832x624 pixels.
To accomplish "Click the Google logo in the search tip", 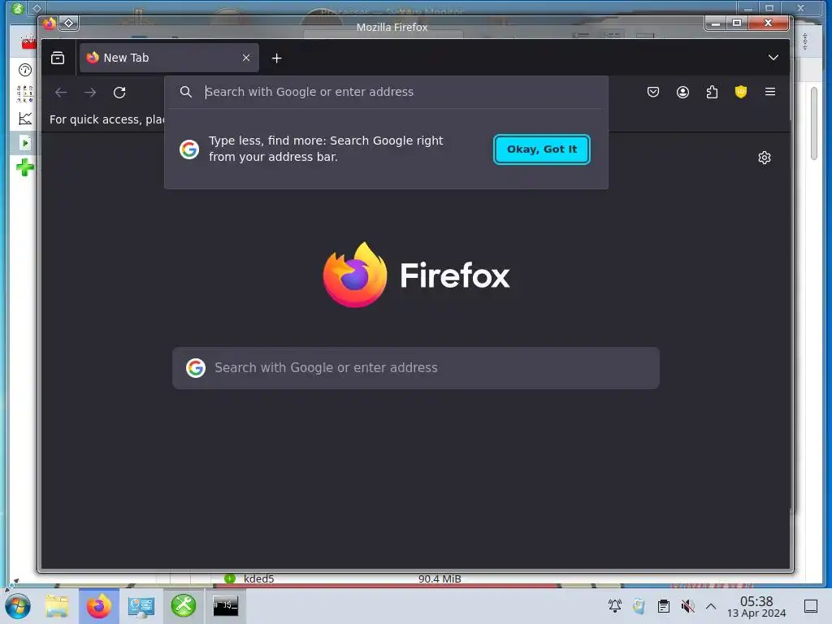I will pos(188,149).
